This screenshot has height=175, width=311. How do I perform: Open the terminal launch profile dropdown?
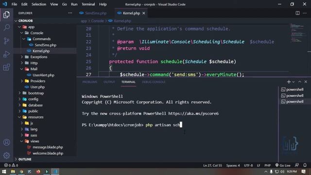[x=294, y=82]
